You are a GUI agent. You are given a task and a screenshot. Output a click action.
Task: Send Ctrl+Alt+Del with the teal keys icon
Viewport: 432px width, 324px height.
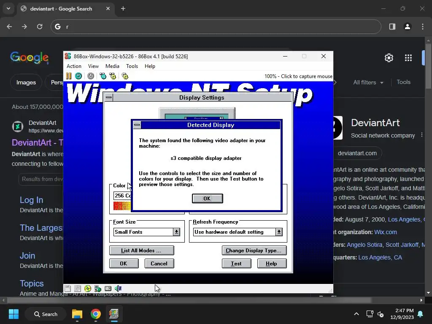click(103, 76)
